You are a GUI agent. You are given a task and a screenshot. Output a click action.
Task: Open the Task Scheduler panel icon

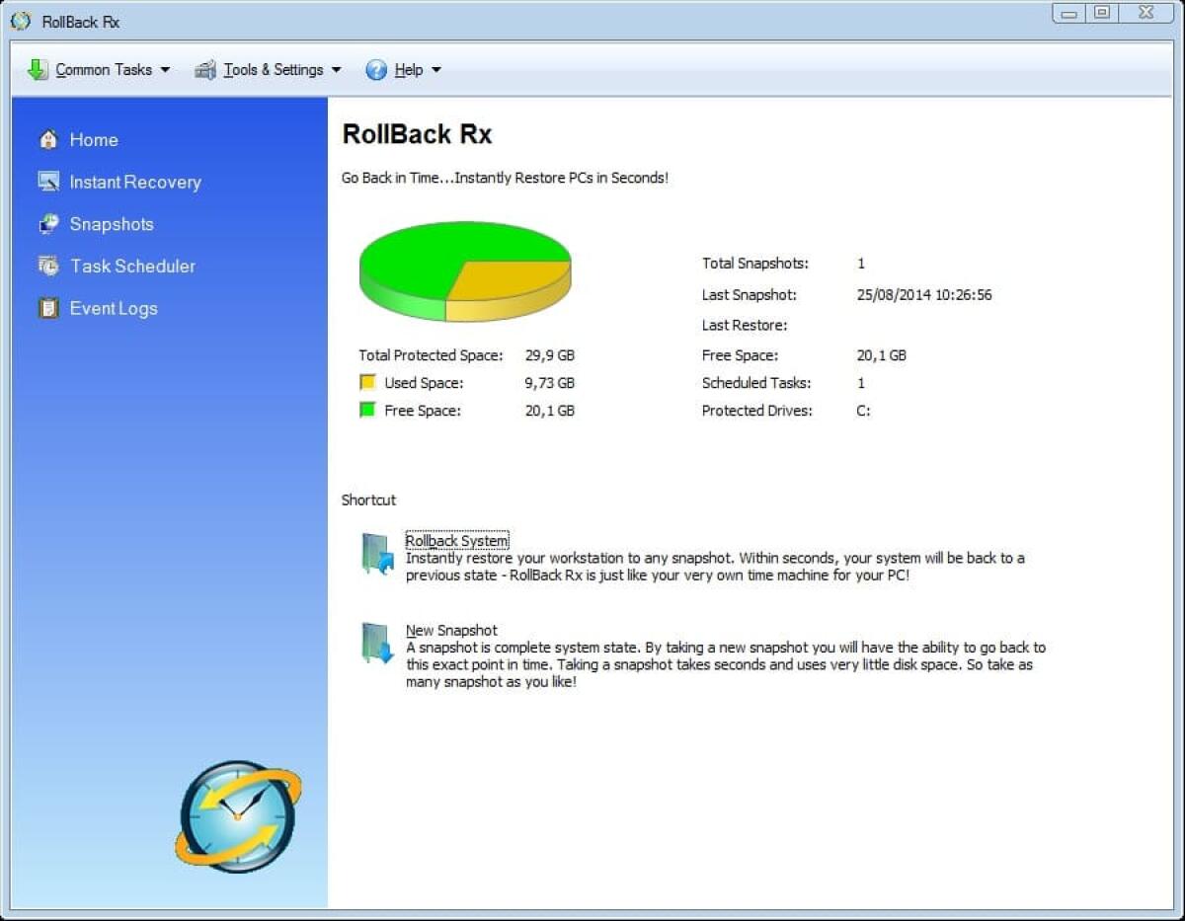click(x=48, y=266)
